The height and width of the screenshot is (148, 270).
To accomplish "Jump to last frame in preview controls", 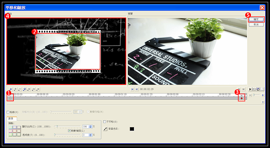I will point(243,89).
